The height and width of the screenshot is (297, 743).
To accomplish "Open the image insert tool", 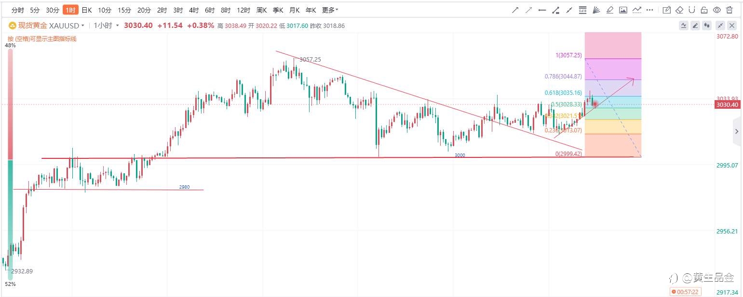I will (623, 10).
